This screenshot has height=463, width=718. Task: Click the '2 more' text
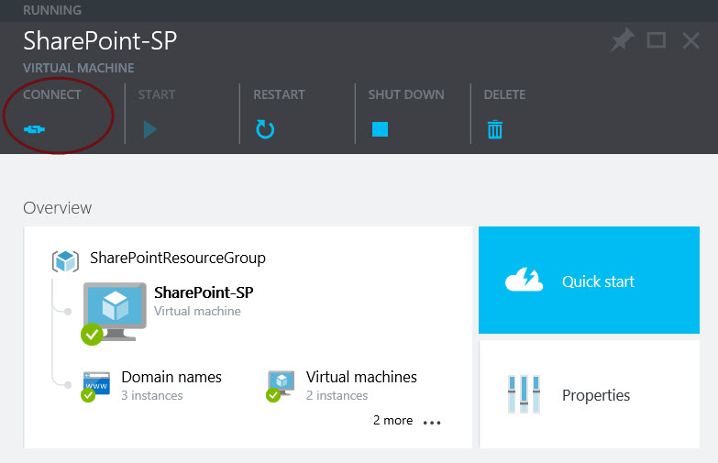[x=392, y=421]
